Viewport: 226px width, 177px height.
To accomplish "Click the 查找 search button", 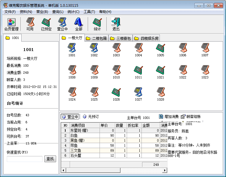I will pos(50,159).
